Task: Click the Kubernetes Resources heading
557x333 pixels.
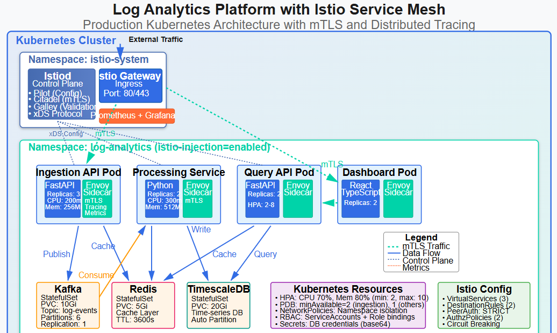Action: (x=348, y=289)
